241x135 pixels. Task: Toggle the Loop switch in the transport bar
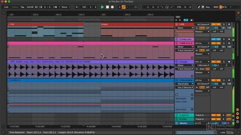pyautogui.click(x=167, y=7)
